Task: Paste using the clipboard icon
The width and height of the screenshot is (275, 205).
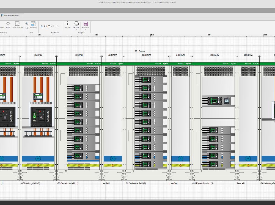Action: (x=49, y=26)
